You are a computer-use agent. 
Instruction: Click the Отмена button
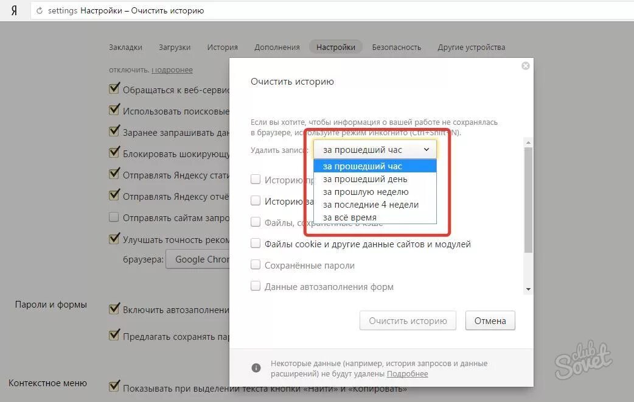(490, 320)
